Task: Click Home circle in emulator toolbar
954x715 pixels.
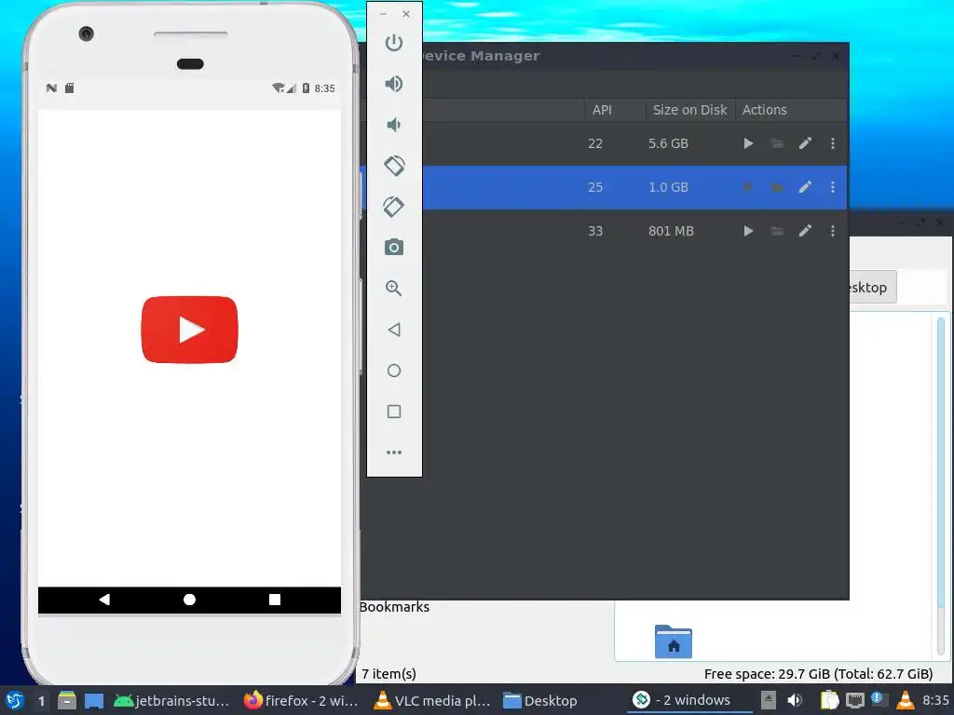Action: (x=394, y=371)
